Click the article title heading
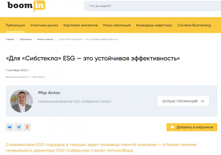 (93, 58)
